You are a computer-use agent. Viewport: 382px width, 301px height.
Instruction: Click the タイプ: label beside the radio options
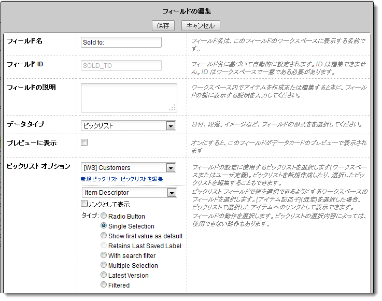pyautogui.click(x=90, y=216)
